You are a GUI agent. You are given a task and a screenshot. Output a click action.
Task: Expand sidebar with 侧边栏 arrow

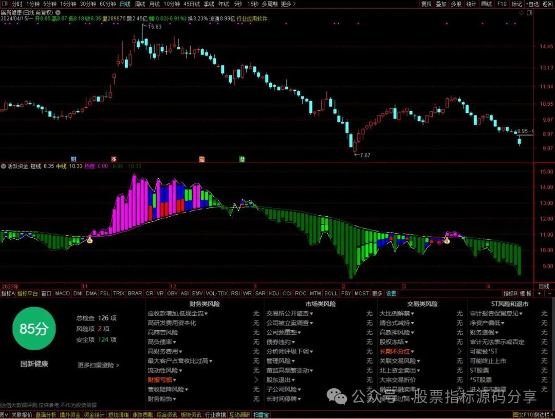[x=544, y=415]
